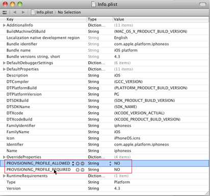Select the FamilyIdentifier key
Image resolution: width=210 pixels, height=196 pixels.
pos(21,126)
